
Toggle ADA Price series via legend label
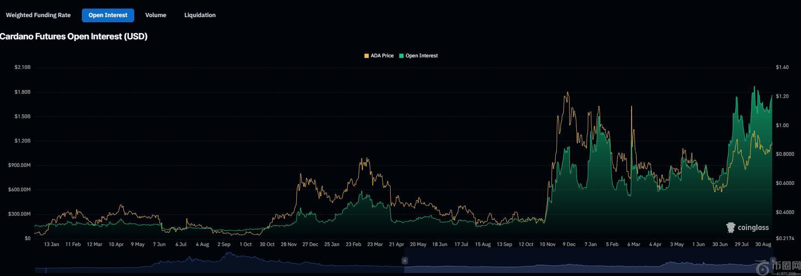coord(382,56)
